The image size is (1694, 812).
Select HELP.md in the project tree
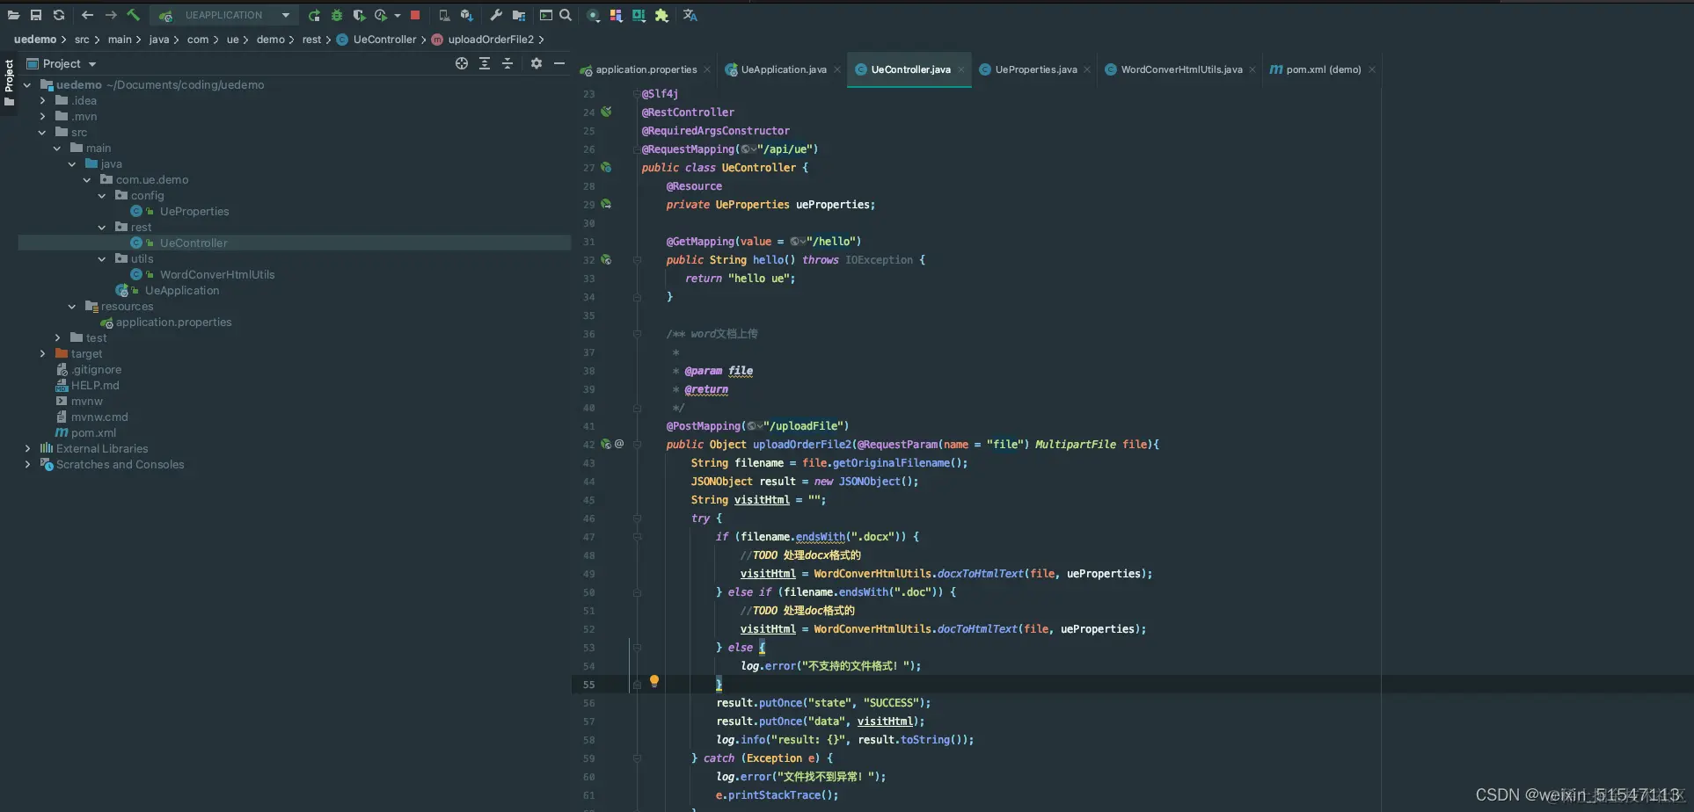(95, 386)
